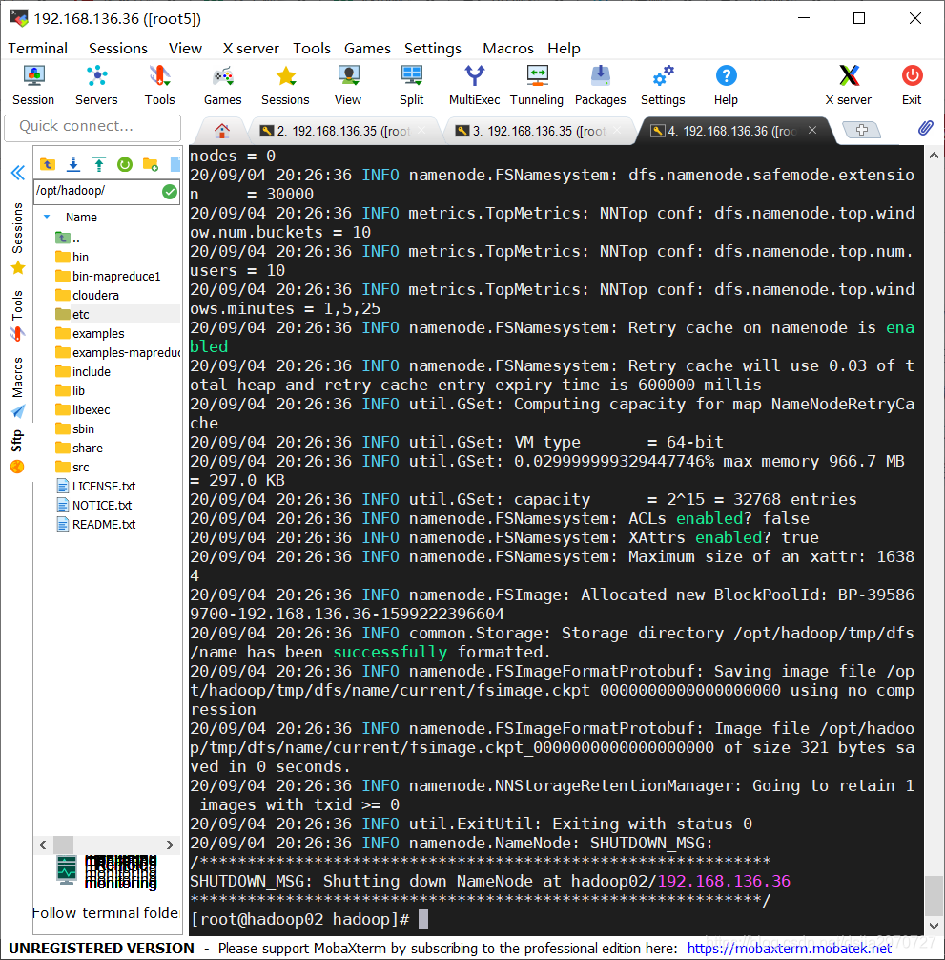Switch to tab 3. 192.168.136.35
The width and height of the screenshot is (945, 960).
(538, 131)
